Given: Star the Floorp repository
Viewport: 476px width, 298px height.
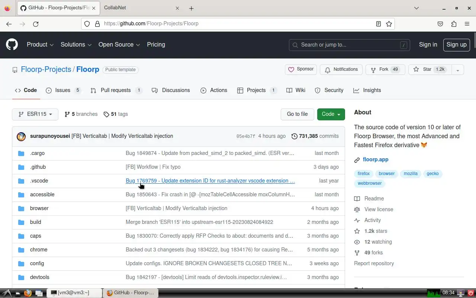Looking at the screenshot, I should coord(430,70).
